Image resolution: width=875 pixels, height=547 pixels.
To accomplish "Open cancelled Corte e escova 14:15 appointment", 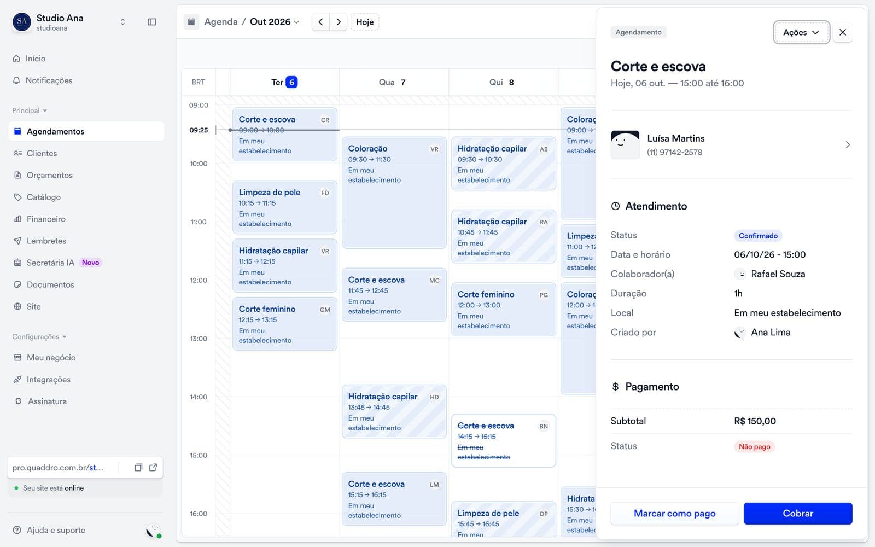I will (x=504, y=441).
